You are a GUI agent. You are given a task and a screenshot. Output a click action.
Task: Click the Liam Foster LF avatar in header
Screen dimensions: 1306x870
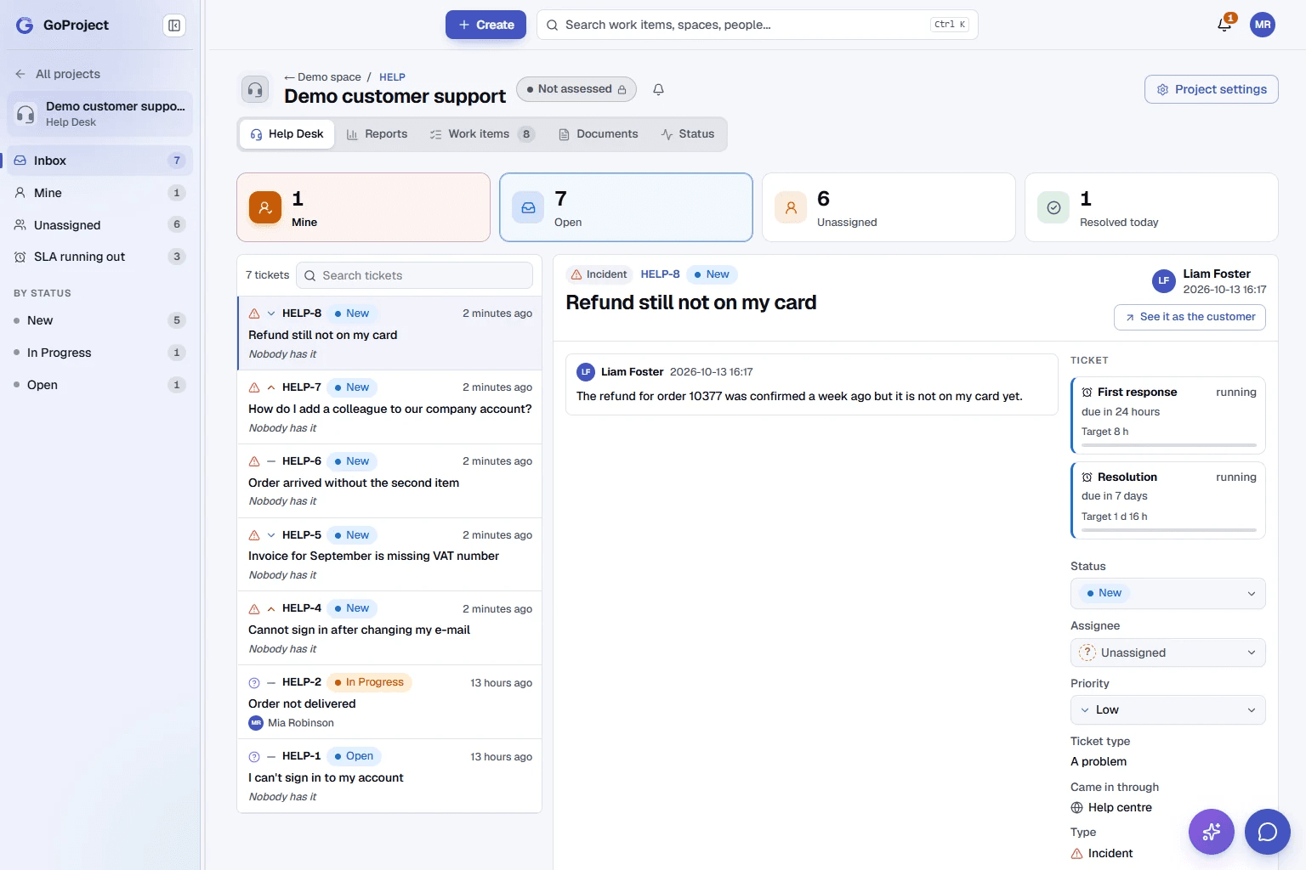coord(1164,280)
